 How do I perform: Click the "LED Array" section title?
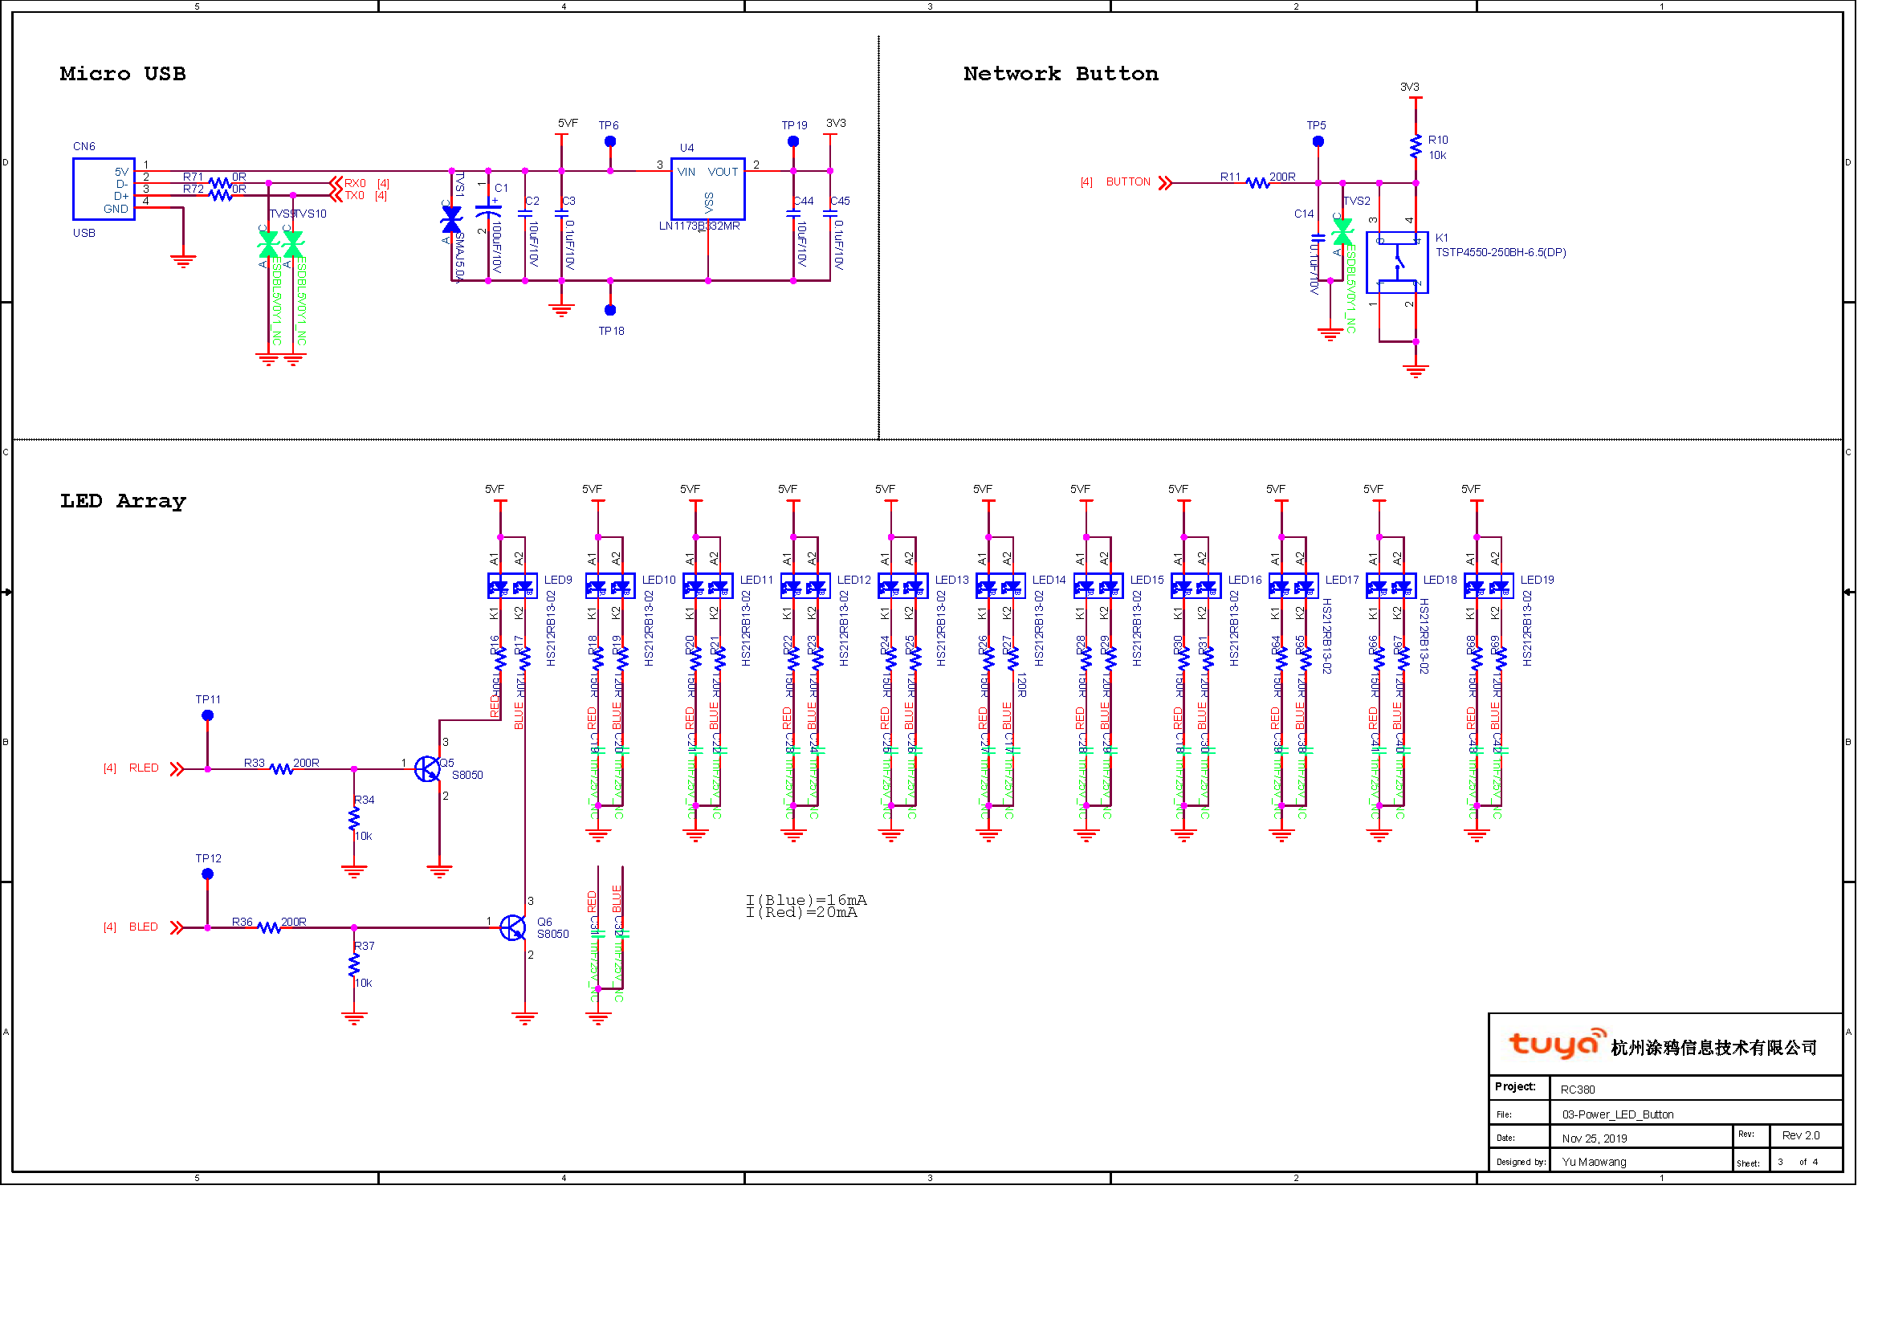(x=123, y=501)
